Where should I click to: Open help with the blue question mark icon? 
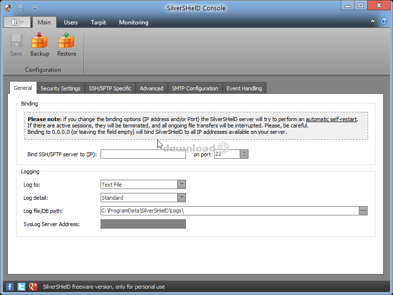coord(384,21)
